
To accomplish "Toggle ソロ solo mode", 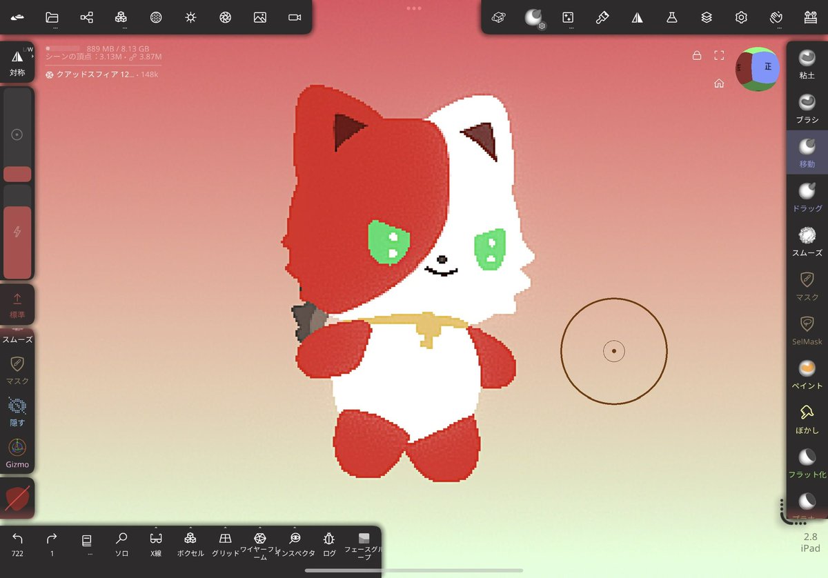I will tap(121, 544).
